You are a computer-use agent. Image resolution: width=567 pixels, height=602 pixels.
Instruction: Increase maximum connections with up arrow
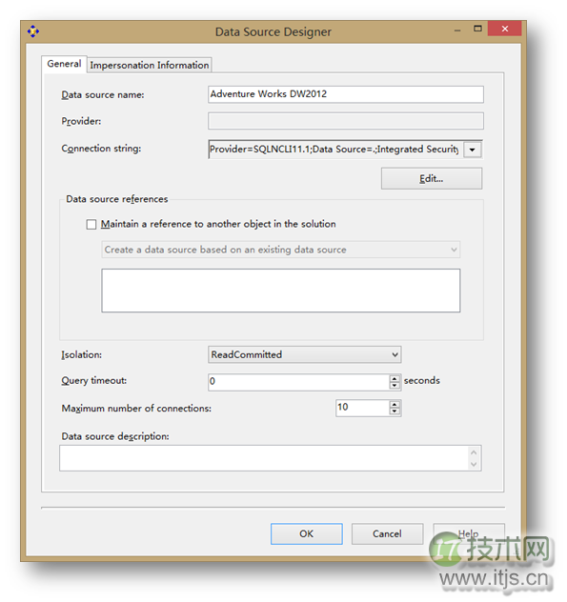(395, 404)
